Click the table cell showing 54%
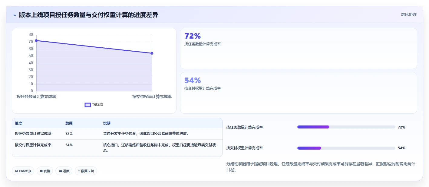Screen dimensions: 429x187 (69, 145)
